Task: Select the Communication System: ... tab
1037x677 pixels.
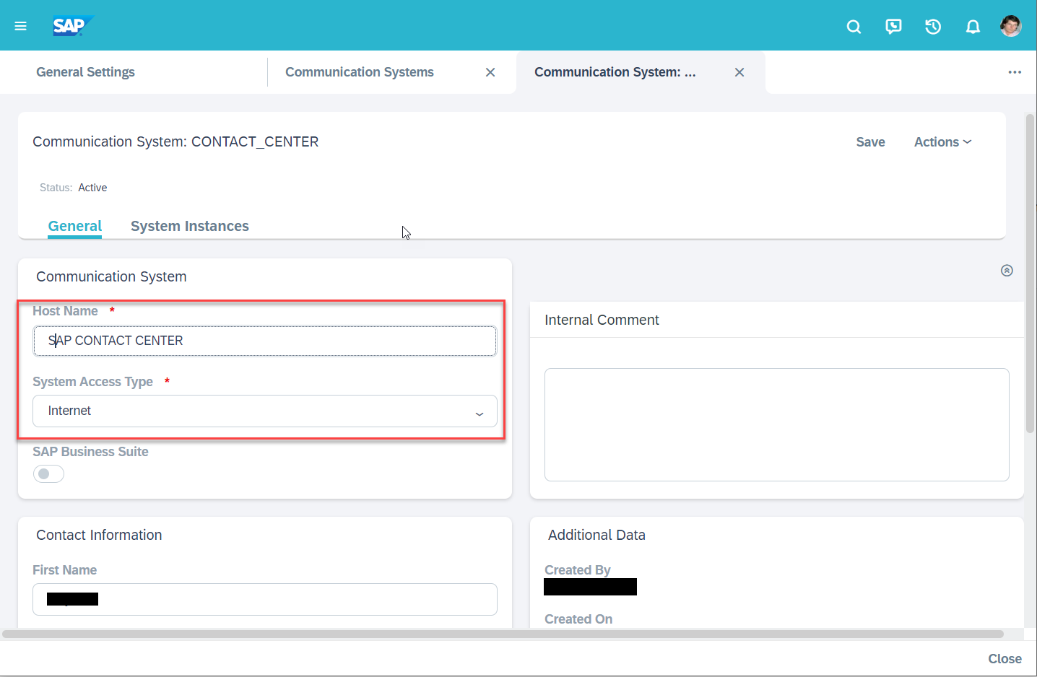Action: click(x=615, y=72)
